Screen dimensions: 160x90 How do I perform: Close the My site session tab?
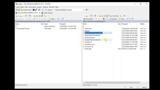click(x=39, y=13)
